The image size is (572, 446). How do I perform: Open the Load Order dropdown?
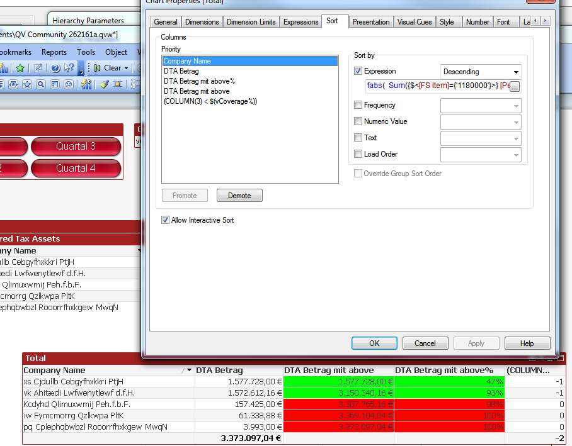click(x=481, y=155)
